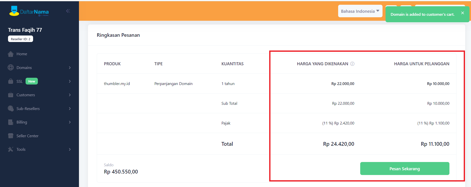The height and width of the screenshot is (187, 471).
Task: Expand the Tools submenu chevron
Action: [x=70, y=149]
